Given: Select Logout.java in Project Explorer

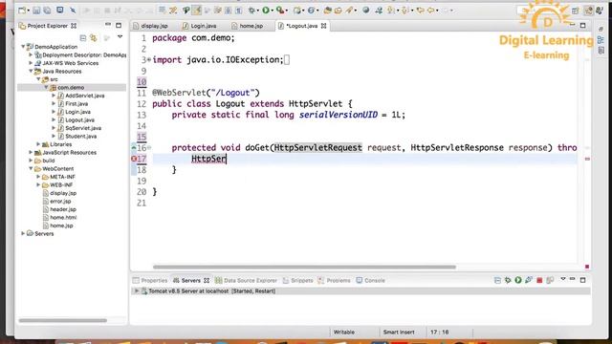Looking at the screenshot, I should pyautogui.click(x=79, y=120).
